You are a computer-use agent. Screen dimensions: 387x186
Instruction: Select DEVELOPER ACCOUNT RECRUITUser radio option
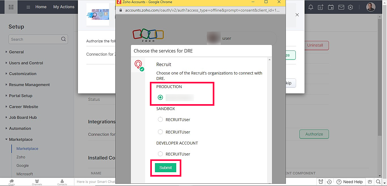(x=160, y=154)
